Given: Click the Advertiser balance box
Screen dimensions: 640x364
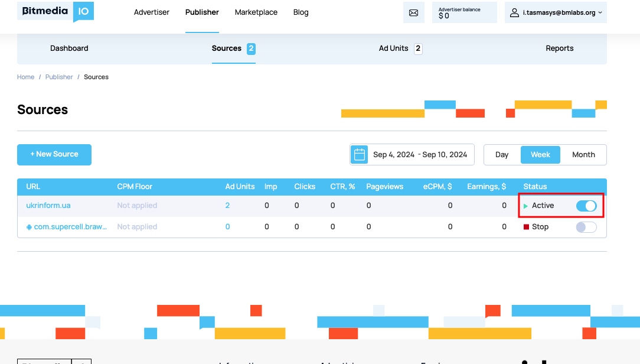Looking at the screenshot, I should pyautogui.click(x=464, y=12).
